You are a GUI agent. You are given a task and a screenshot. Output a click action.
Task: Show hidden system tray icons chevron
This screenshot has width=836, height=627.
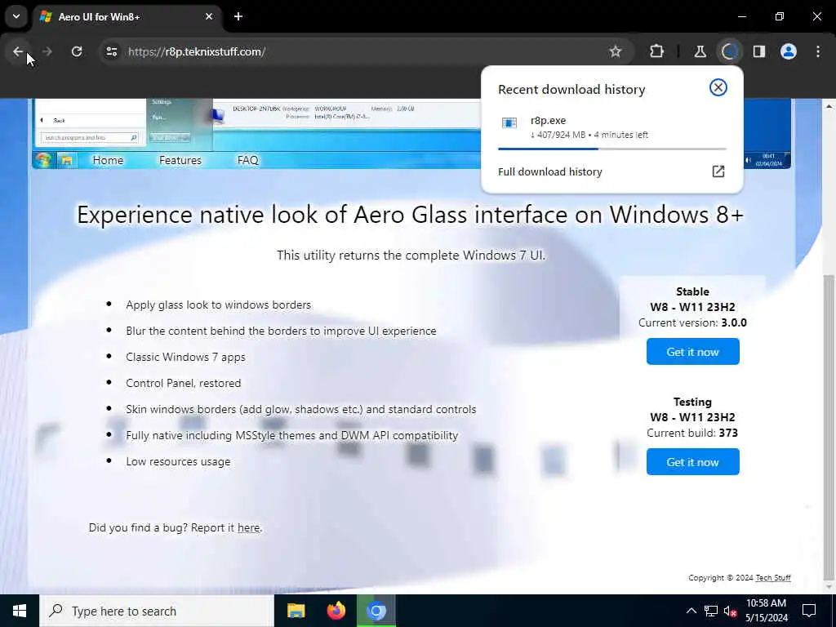(x=691, y=611)
